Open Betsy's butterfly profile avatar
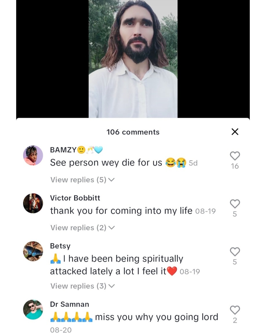The height and width of the screenshot is (333, 266). pyautogui.click(x=33, y=251)
